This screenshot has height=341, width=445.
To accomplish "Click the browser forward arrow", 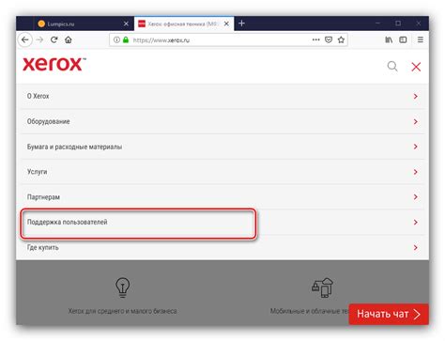I will 39,39.
